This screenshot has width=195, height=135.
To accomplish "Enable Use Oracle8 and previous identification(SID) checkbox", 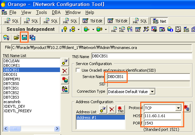I will [78, 70].
